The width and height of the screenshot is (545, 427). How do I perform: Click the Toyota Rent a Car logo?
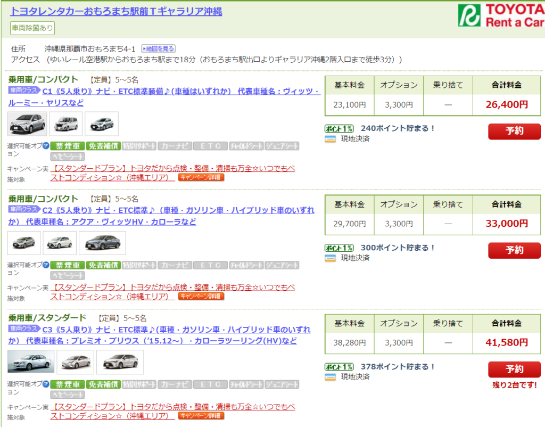tap(501, 15)
